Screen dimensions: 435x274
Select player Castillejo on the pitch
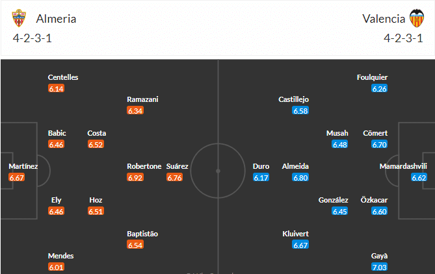293,99
